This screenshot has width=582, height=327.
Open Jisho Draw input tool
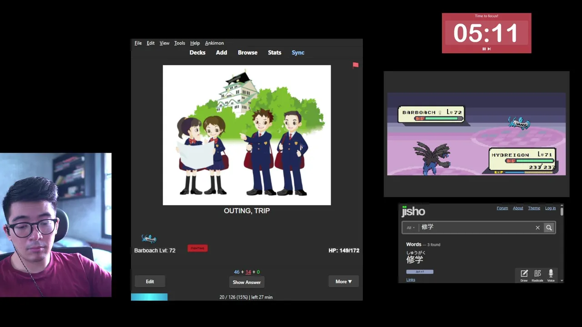[x=524, y=275]
